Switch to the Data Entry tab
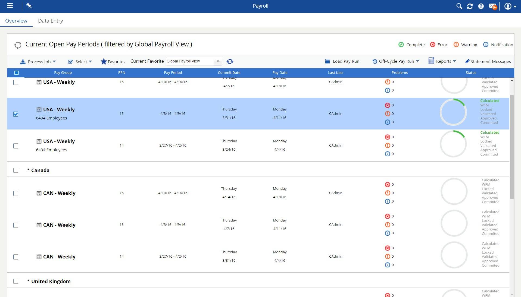This screenshot has width=521, height=297. click(51, 21)
